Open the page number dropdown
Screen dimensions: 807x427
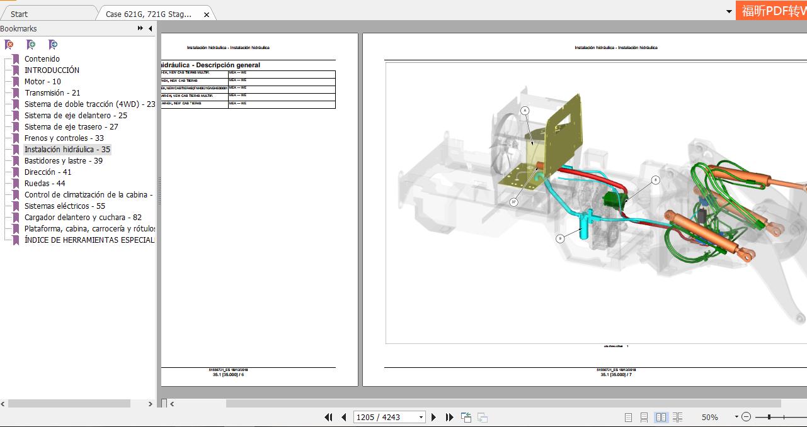(x=421, y=417)
